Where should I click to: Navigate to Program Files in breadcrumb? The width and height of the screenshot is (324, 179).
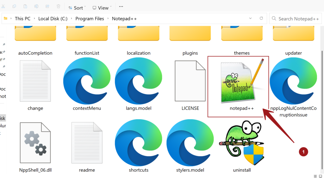(90, 19)
